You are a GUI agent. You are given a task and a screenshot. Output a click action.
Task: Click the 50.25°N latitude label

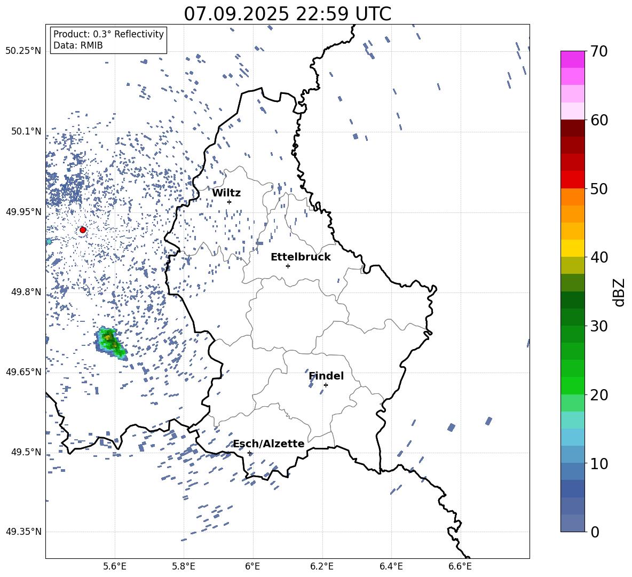click(x=23, y=51)
